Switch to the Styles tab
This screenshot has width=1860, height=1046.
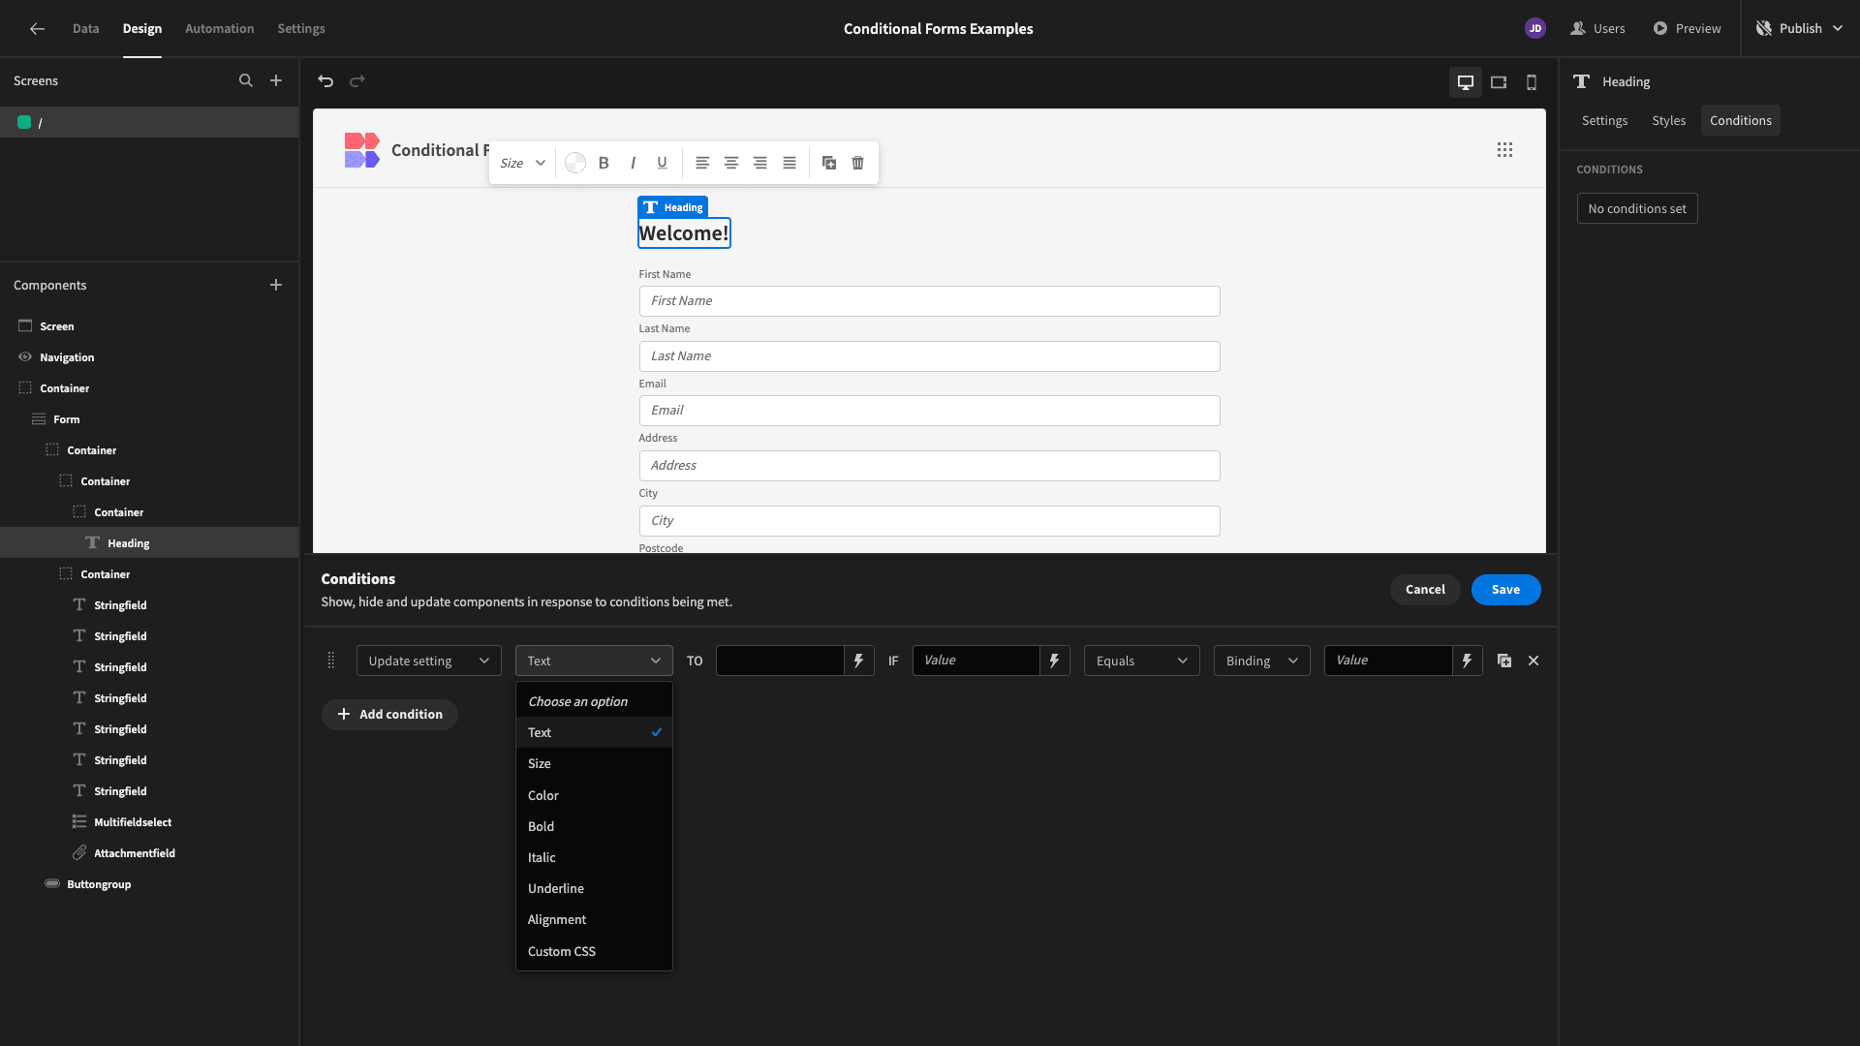tap(1668, 120)
